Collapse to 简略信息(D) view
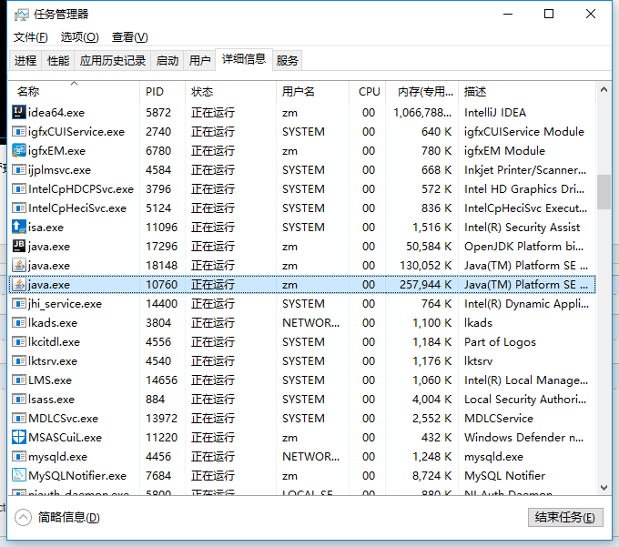This screenshot has width=619, height=547. (x=57, y=517)
